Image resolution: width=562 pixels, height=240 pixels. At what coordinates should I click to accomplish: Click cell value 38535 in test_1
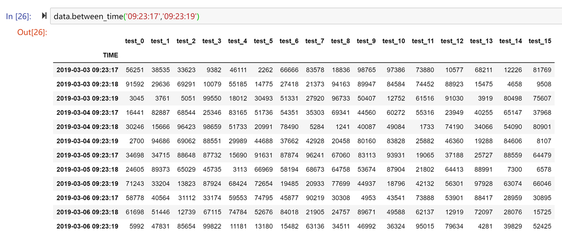(161, 70)
